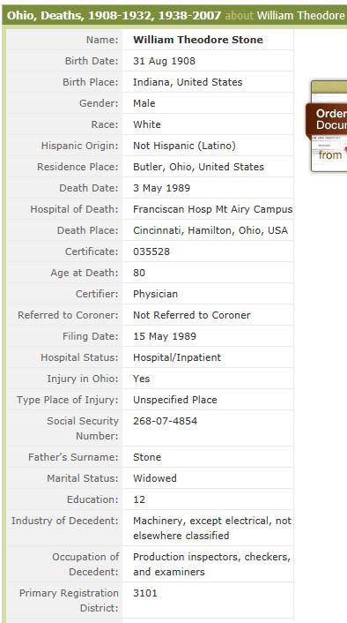
Task: Click the Not Referred to Coroner value
Action: (191, 315)
